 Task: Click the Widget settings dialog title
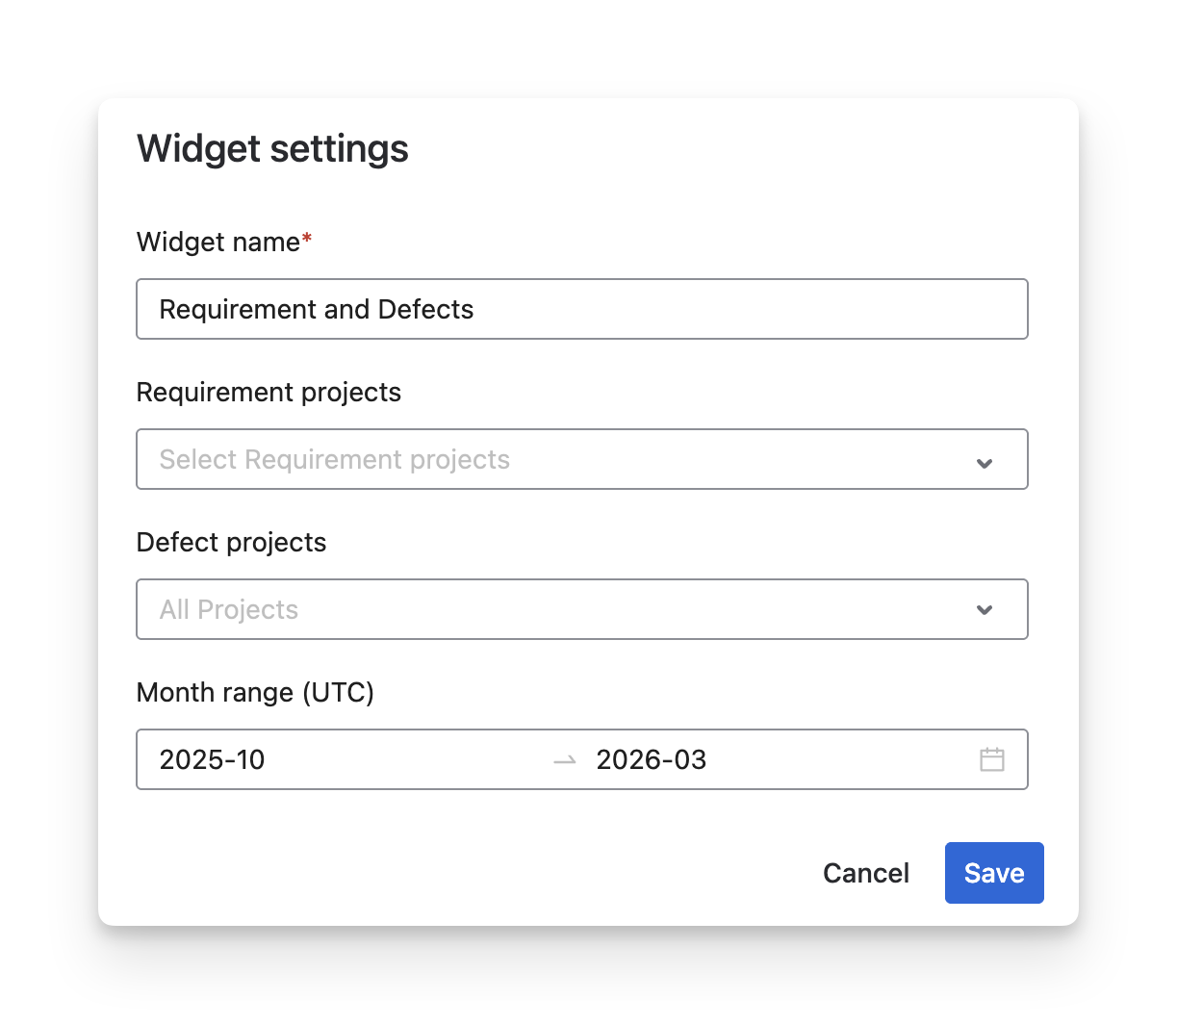click(272, 149)
